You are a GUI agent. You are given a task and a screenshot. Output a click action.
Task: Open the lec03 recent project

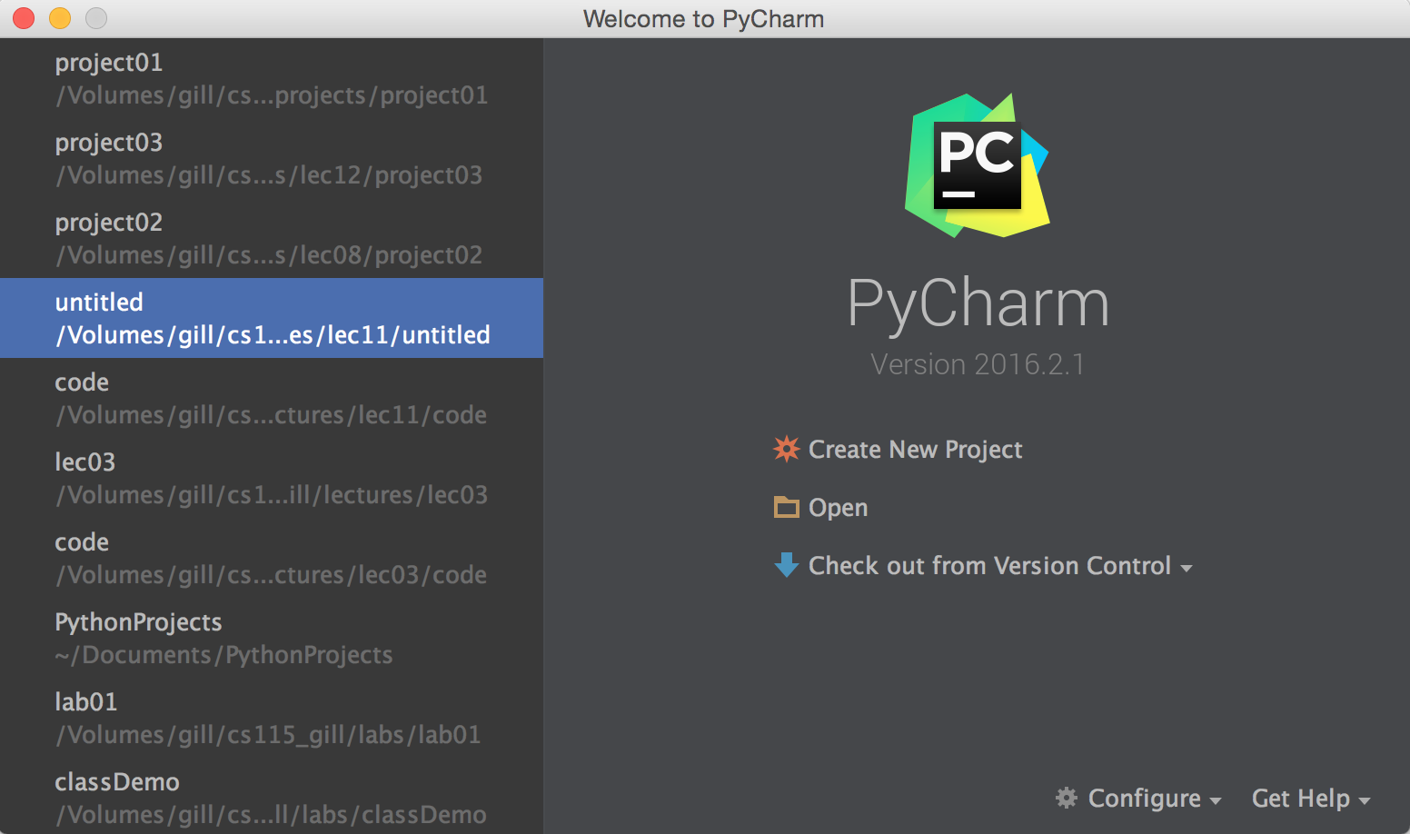point(272,478)
